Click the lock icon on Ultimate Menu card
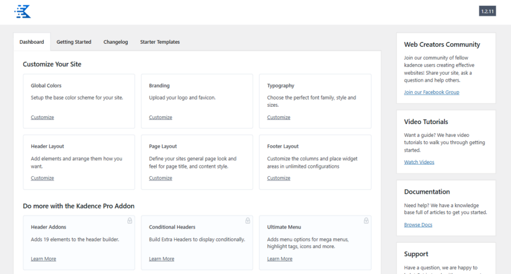 366,221
